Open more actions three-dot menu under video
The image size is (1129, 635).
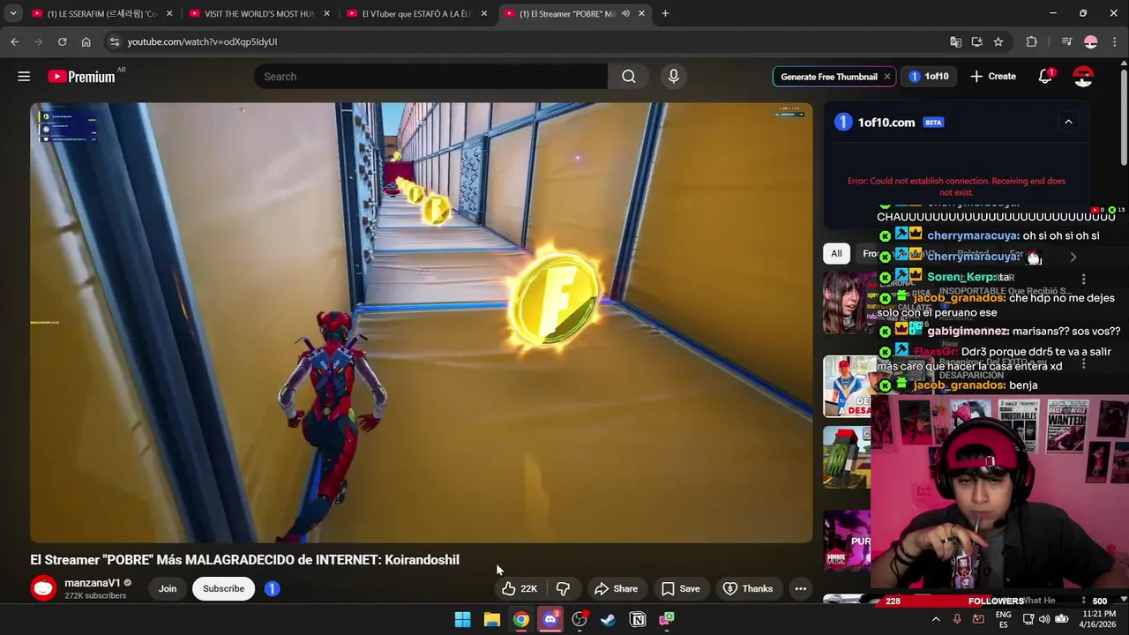tap(800, 588)
